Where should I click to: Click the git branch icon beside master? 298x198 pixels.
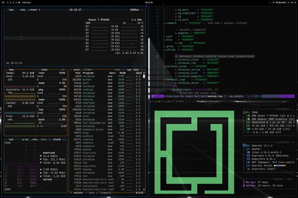click(249, 149)
